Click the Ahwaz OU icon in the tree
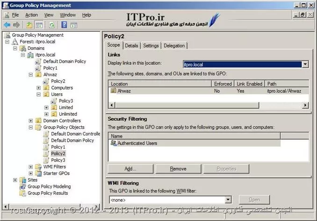The image size is (317, 221). [38, 75]
